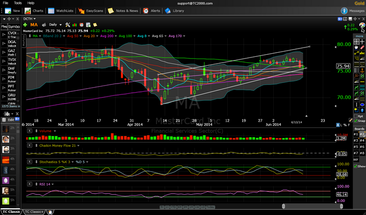This screenshot has height=215, width=366.
Task: Click the add-to-watchlist calendar icon
Action: click(x=88, y=25)
